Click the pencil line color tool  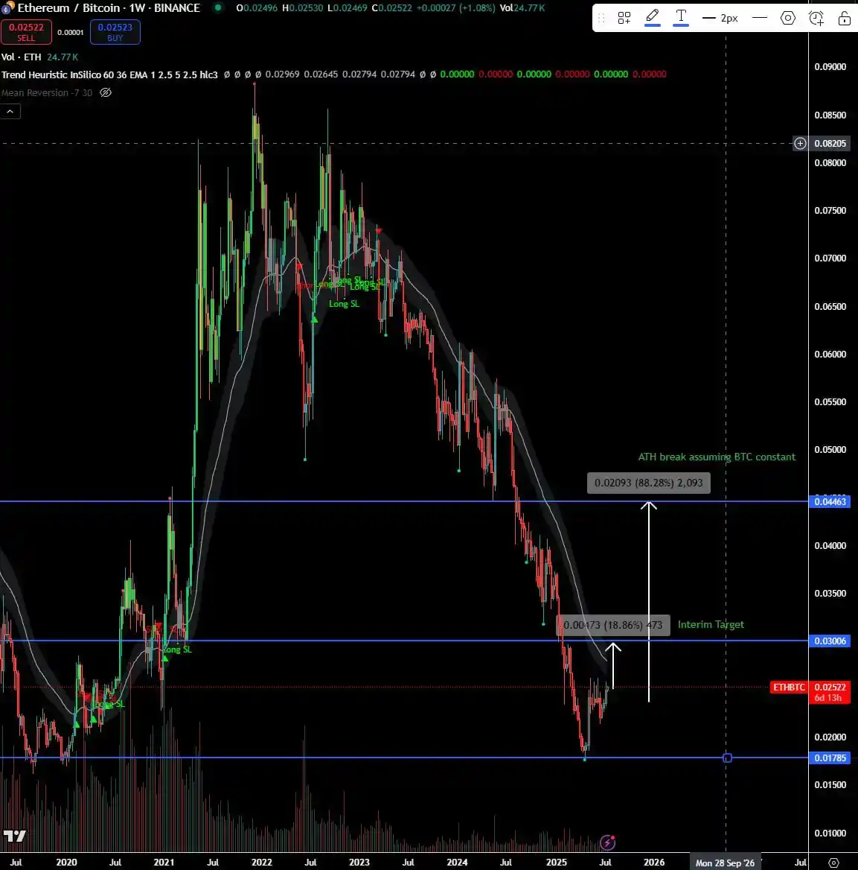[653, 17]
